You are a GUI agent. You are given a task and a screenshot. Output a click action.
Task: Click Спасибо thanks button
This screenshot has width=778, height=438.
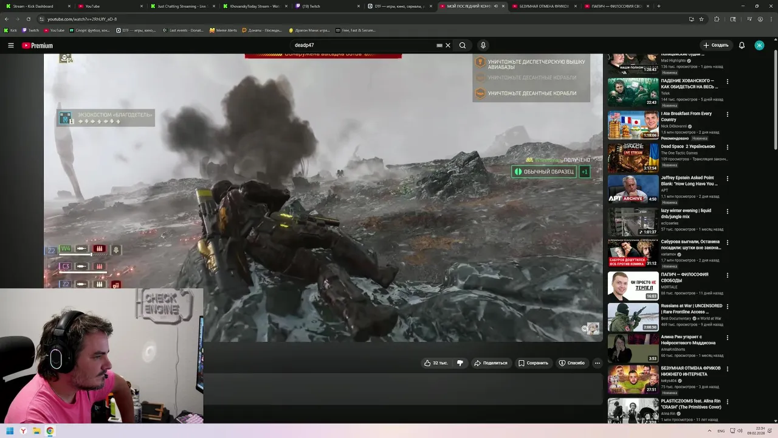click(x=571, y=363)
